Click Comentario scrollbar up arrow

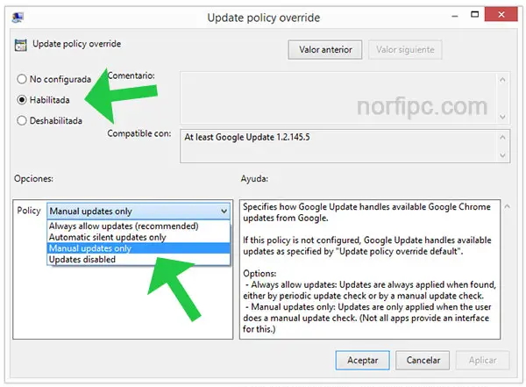point(502,80)
